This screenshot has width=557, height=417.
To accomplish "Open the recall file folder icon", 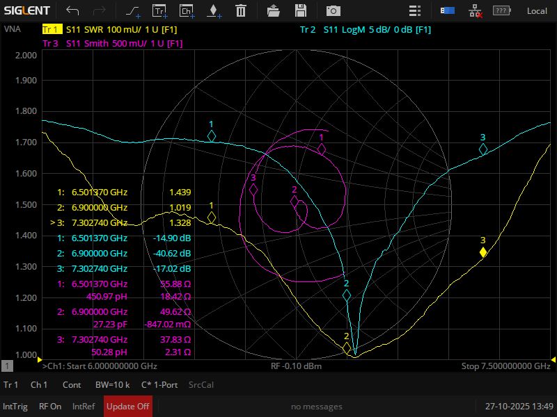I will point(274,10).
